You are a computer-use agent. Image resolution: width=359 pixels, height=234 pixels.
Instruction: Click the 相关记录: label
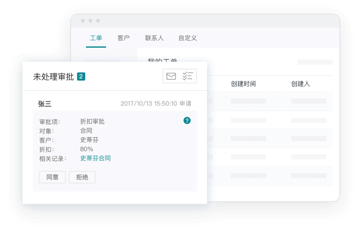[x=53, y=159]
